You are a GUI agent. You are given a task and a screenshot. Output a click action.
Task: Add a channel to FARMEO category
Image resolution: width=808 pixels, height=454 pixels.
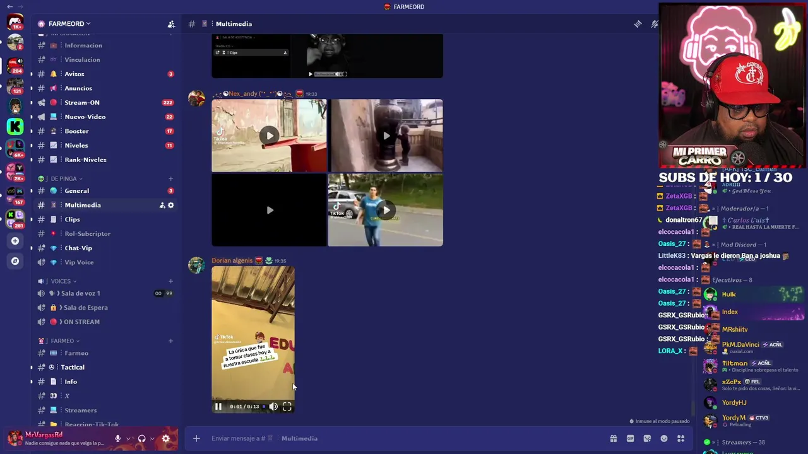(170, 341)
